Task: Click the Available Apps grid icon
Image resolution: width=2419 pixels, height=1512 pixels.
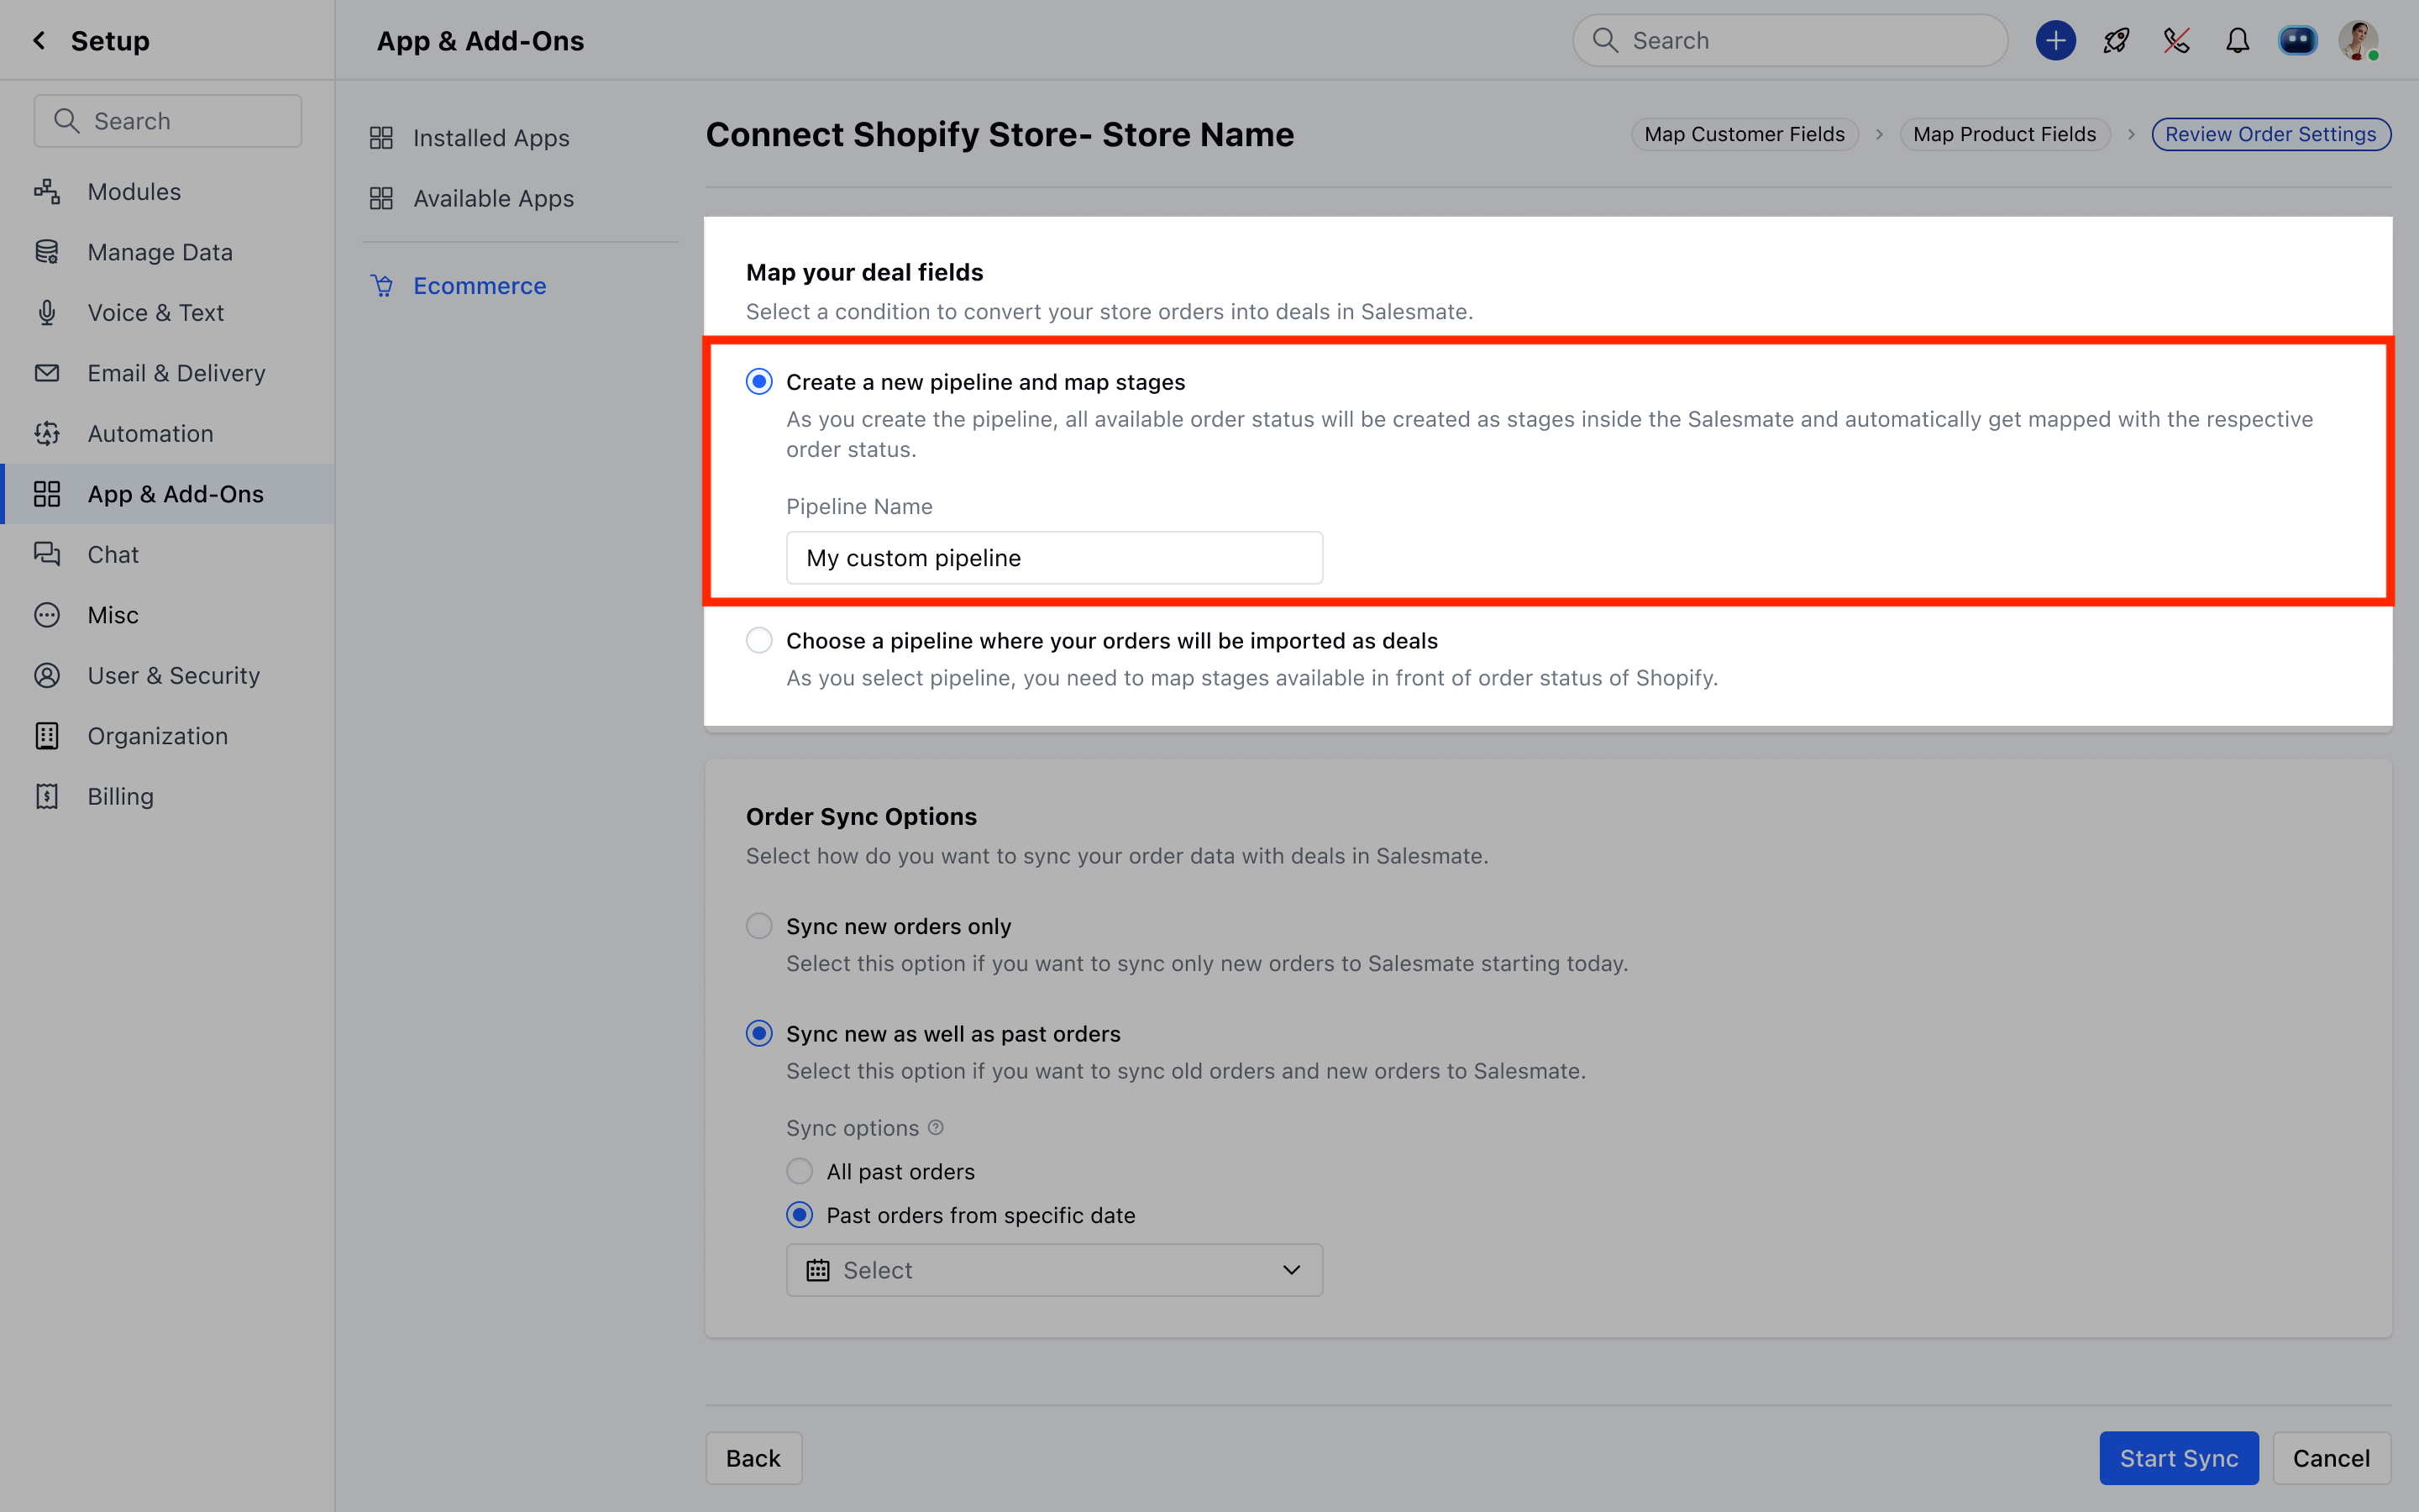Action: pos(380,198)
